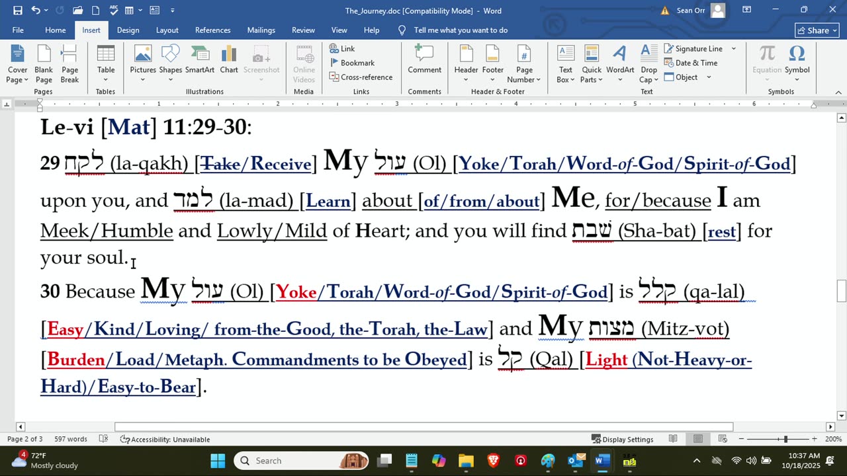The width and height of the screenshot is (847, 476).
Task: Add a Comment to the document
Action: [x=424, y=59]
